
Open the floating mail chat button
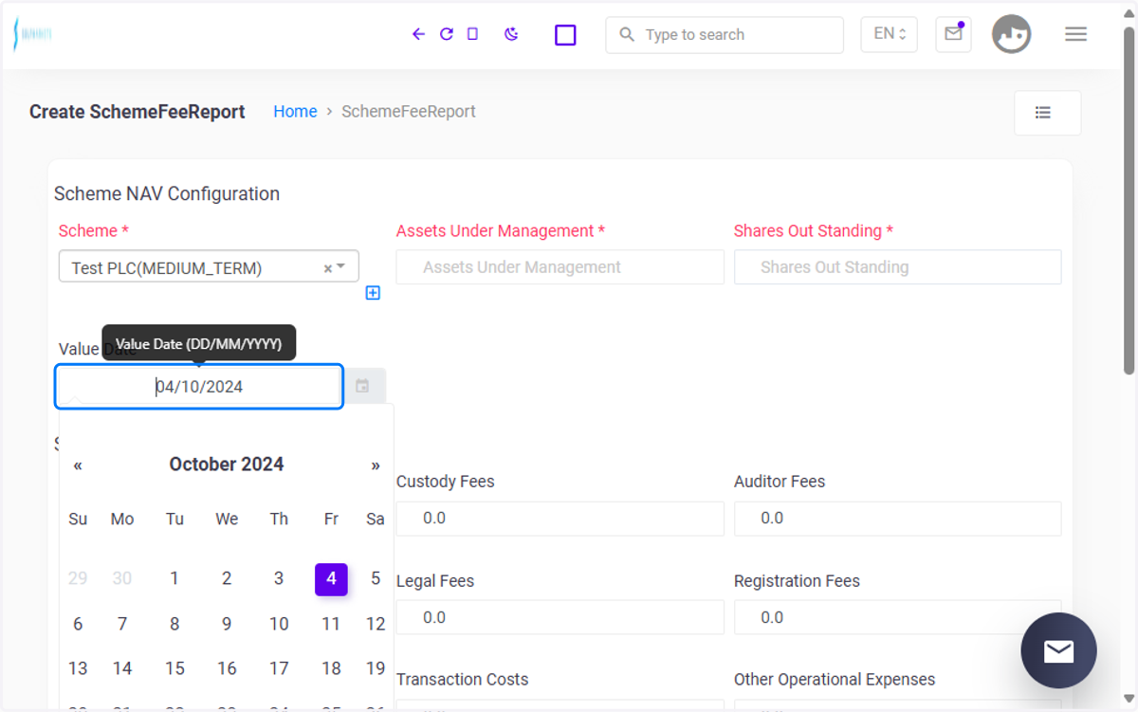click(1058, 650)
